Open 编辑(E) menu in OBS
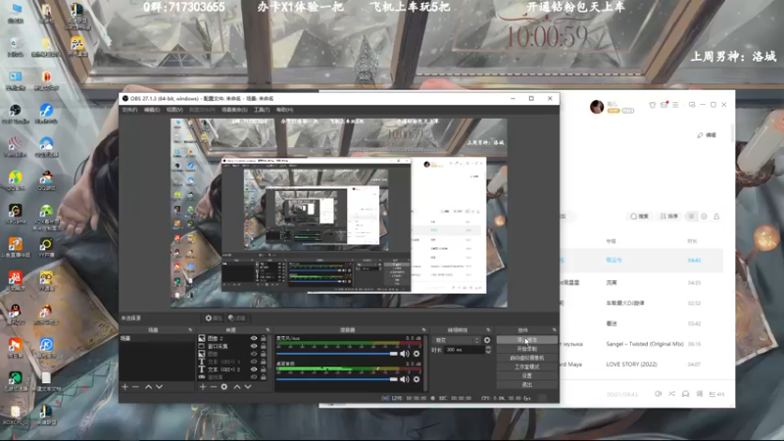Image resolution: width=784 pixels, height=441 pixels. click(152, 110)
